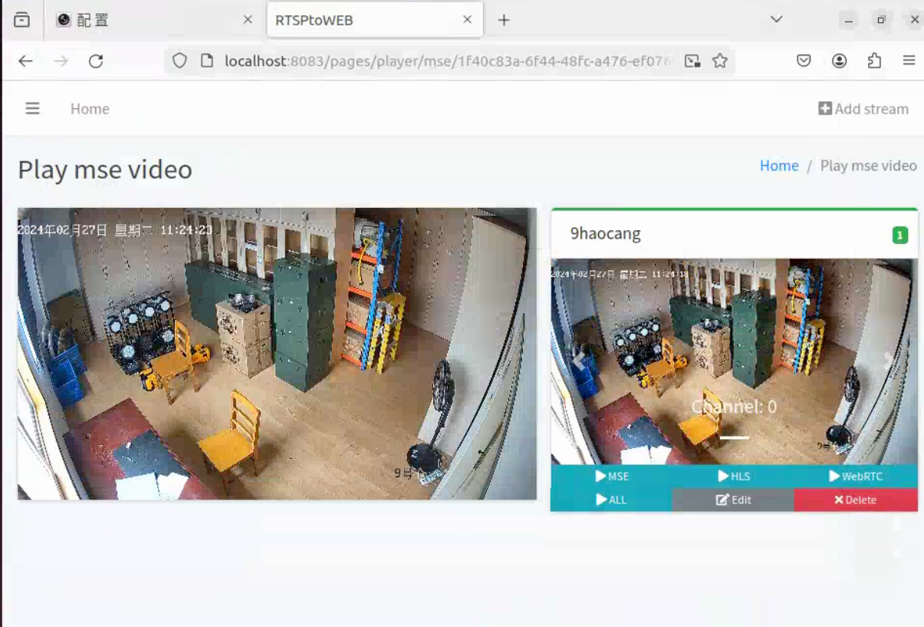Click the URL address field
Viewport: 924px width, 627px height.
click(x=445, y=61)
